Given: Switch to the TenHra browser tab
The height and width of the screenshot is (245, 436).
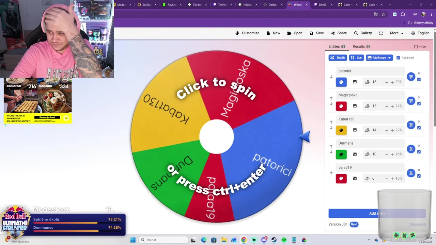Looking at the screenshot, I should [222, 5].
